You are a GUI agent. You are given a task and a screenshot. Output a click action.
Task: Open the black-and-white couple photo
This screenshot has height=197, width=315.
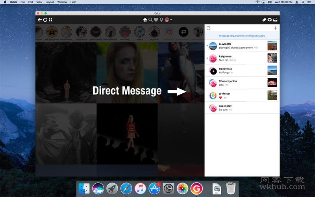click(x=66, y=134)
